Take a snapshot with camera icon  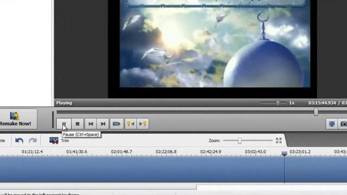click(x=343, y=124)
